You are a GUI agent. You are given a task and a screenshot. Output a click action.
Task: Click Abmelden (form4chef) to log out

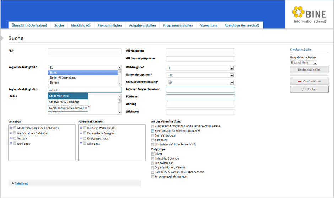[242, 25]
